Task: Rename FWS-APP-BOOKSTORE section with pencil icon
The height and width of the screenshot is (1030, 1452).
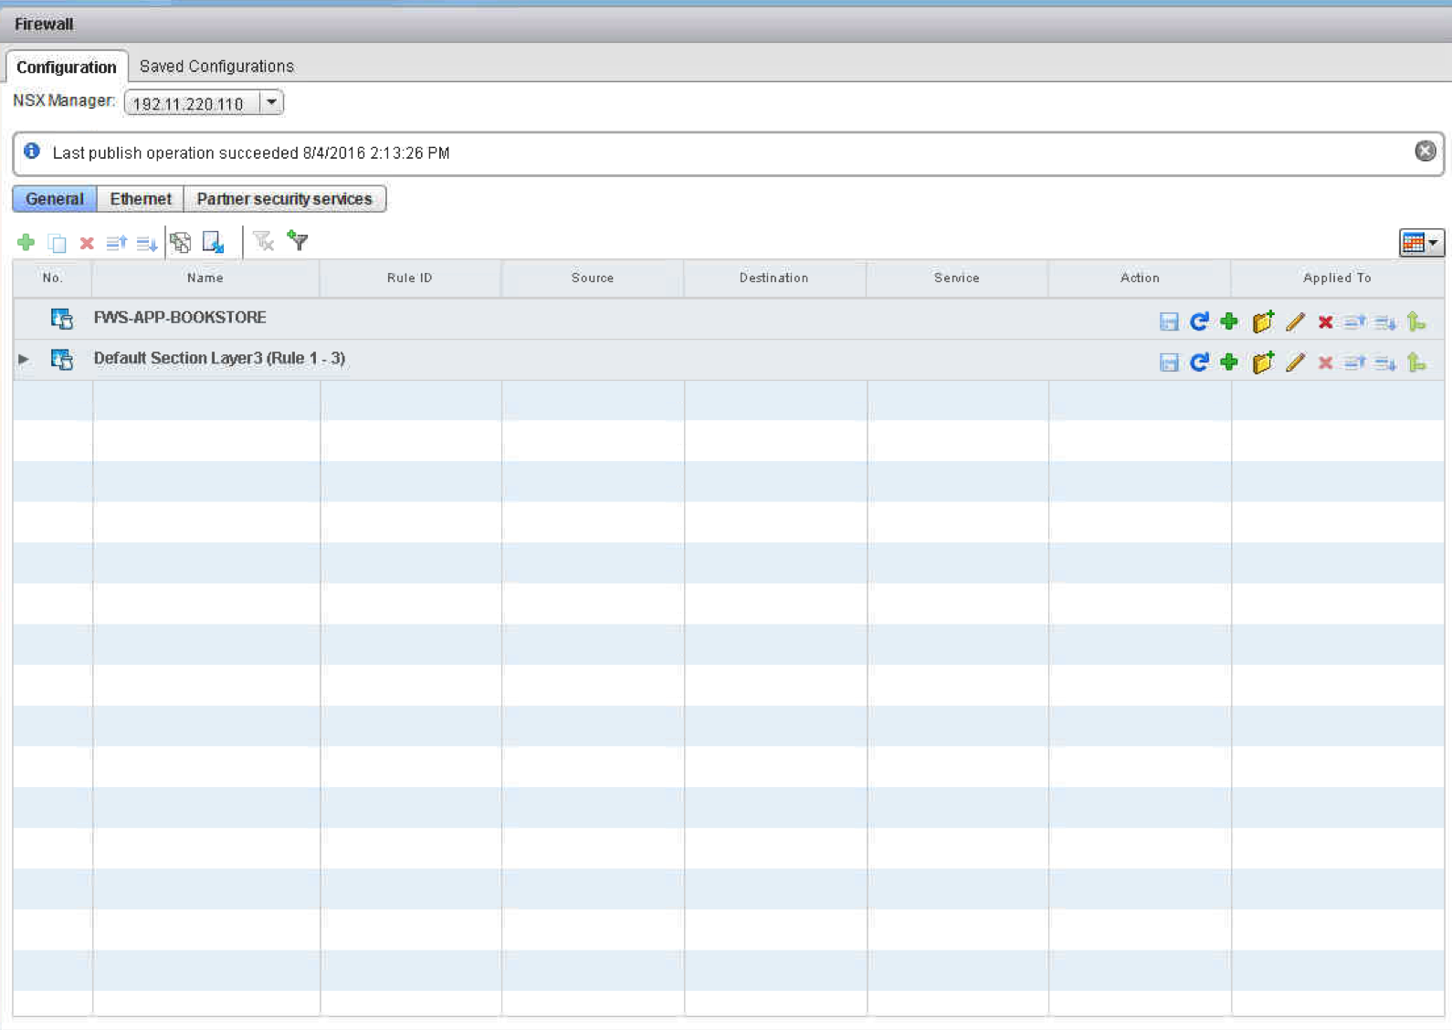Action: 1295,321
